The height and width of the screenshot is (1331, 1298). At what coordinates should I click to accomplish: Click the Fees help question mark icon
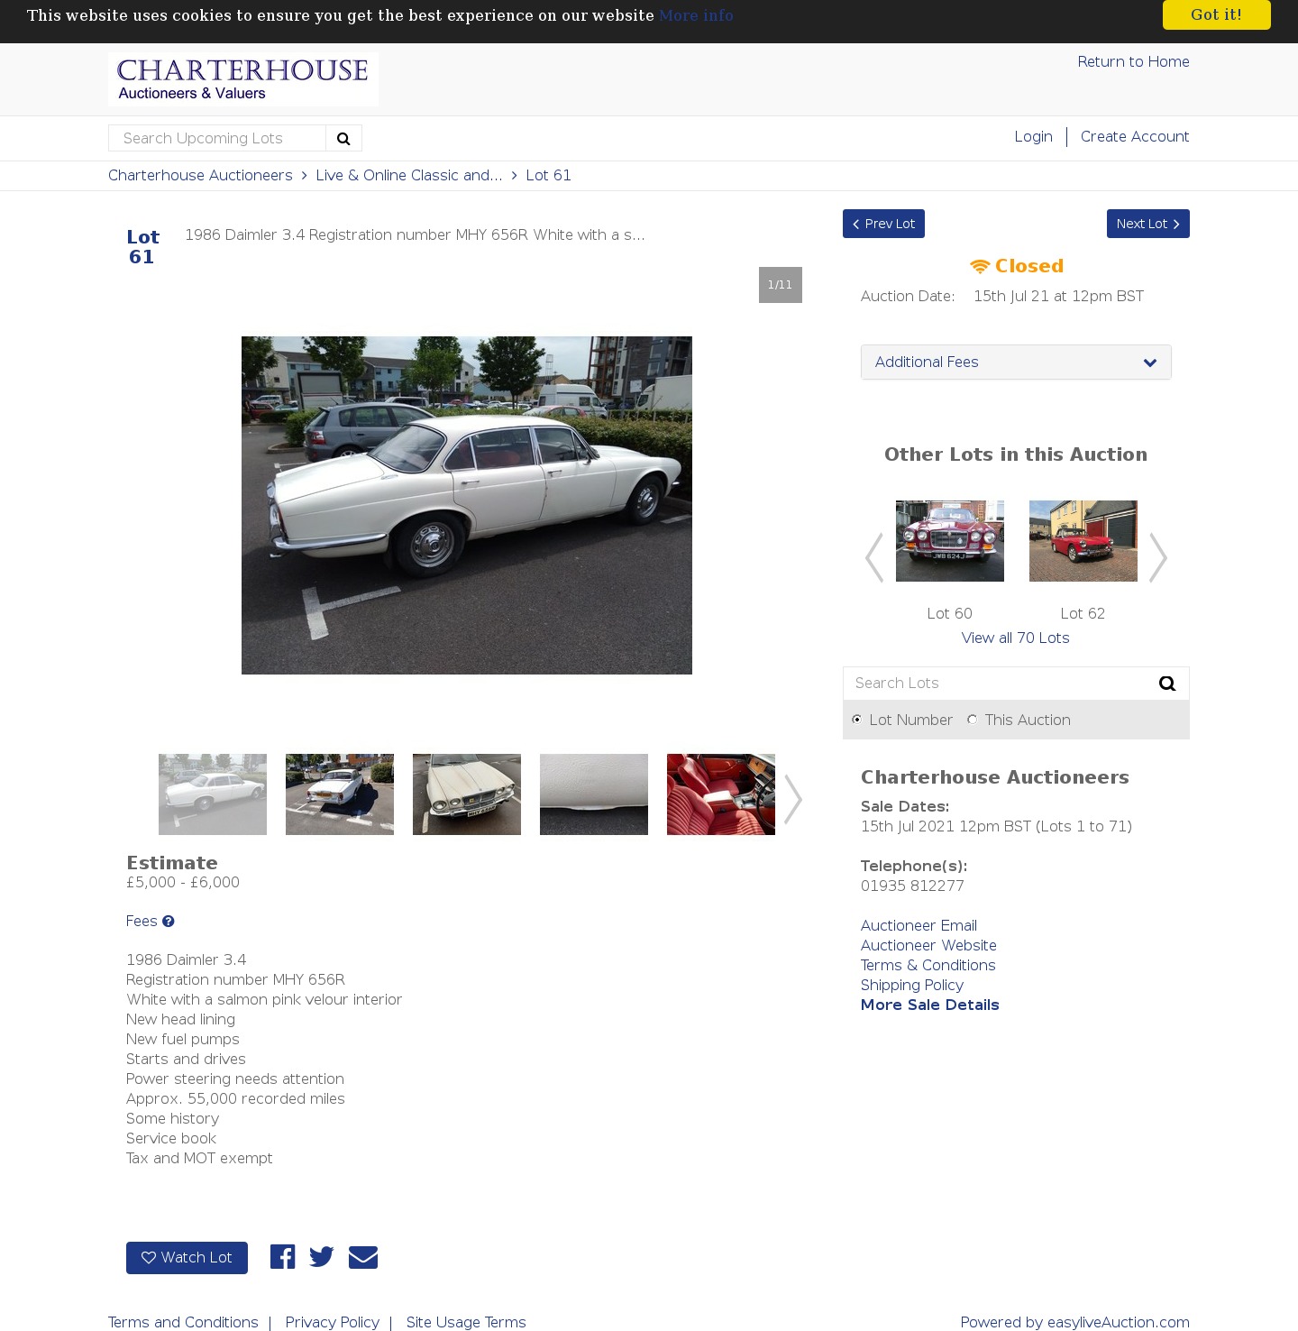tap(169, 921)
